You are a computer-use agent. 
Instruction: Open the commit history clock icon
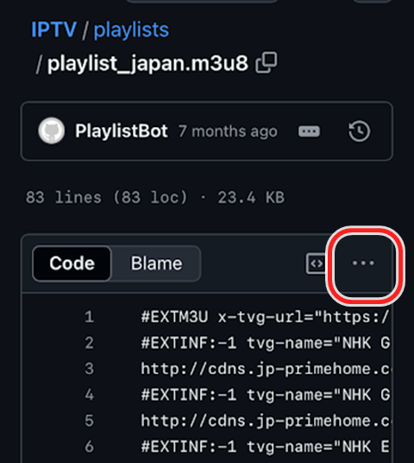pos(359,130)
